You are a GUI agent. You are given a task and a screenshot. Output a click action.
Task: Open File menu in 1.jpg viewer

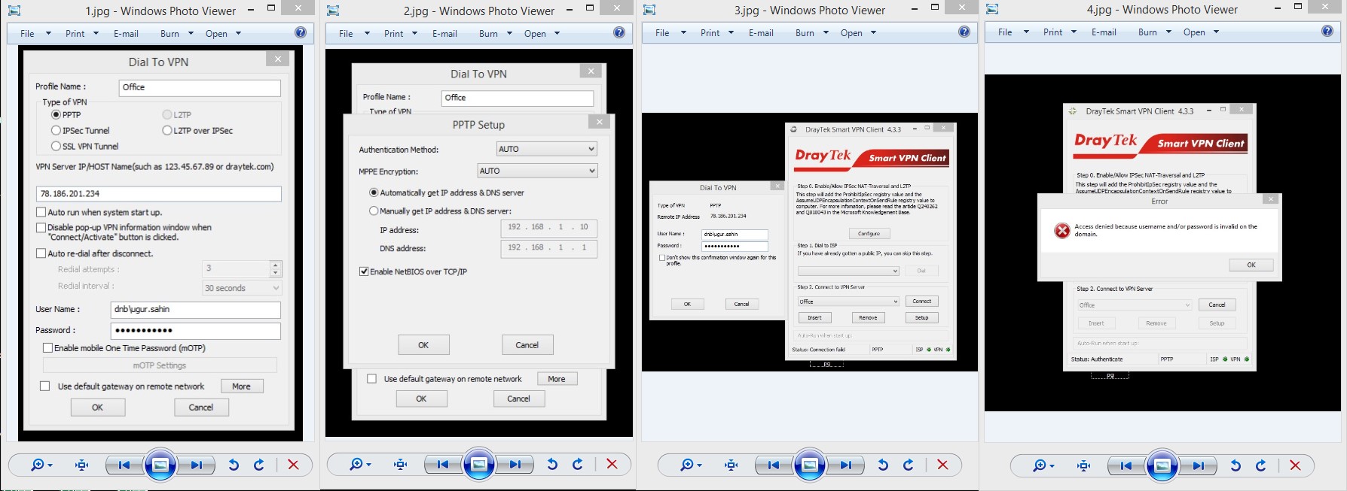point(28,34)
